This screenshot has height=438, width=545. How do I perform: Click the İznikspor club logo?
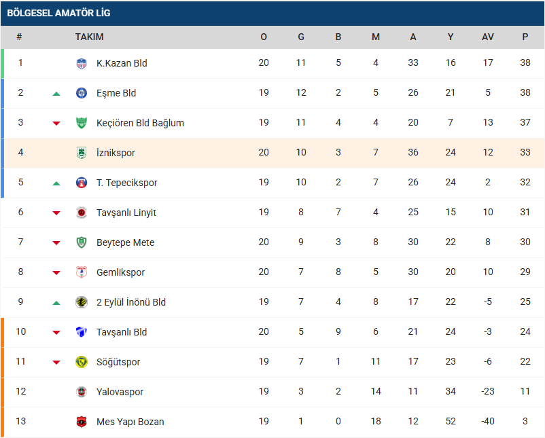[82, 153]
